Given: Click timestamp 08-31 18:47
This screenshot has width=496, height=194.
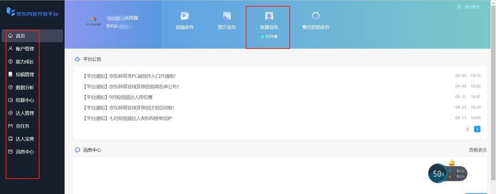Looking at the screenshot, I should point(468,97).
